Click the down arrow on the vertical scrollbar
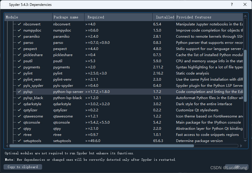252x173 pixels. pyautogui.click(x=245, y=141)
